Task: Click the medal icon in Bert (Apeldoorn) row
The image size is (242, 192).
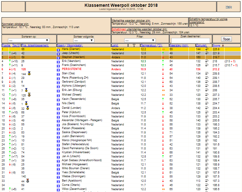Action: pyautogui.click(x=28, y=181)
